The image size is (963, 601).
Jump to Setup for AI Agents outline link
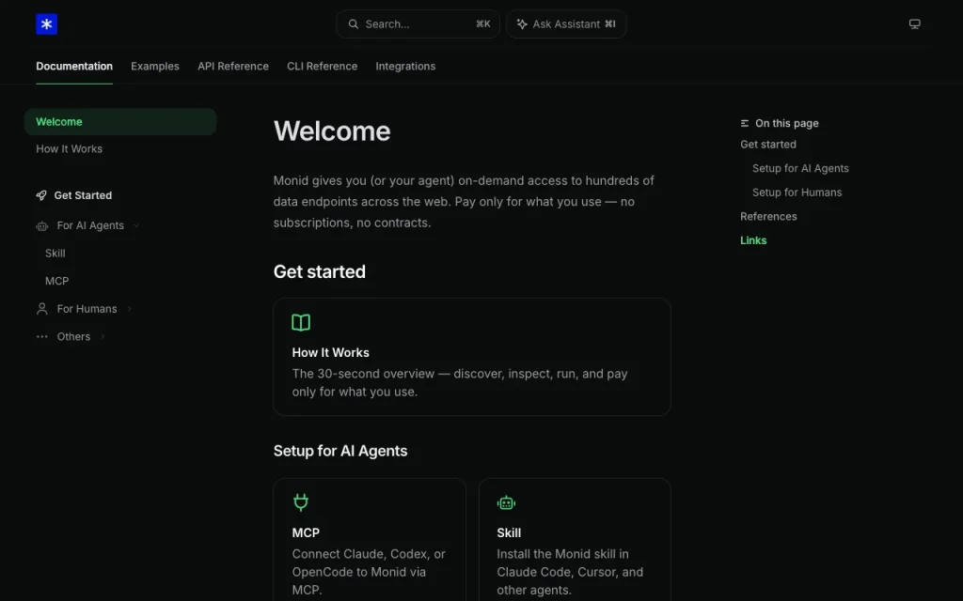click(800, 168)
